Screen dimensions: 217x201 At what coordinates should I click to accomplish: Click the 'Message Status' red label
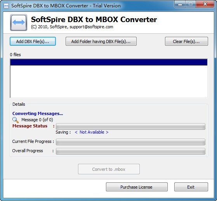[x=30, y=126]
